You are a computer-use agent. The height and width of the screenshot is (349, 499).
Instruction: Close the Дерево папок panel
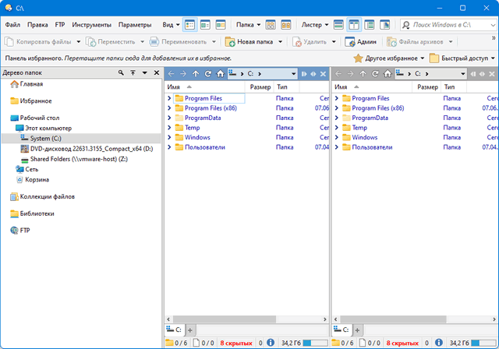pyautogui.click(x=157, y=72)
